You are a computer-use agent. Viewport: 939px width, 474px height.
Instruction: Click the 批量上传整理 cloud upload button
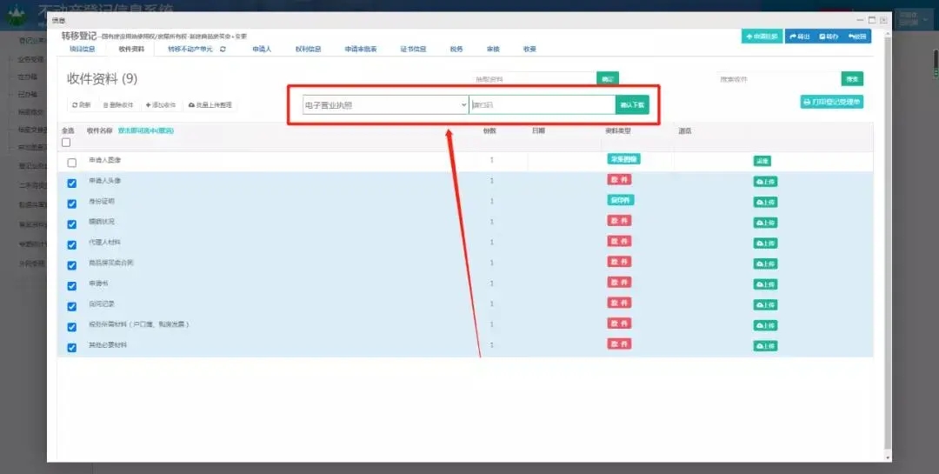210,105
